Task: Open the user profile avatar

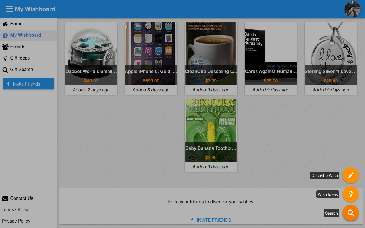Action: coord(352,9)
